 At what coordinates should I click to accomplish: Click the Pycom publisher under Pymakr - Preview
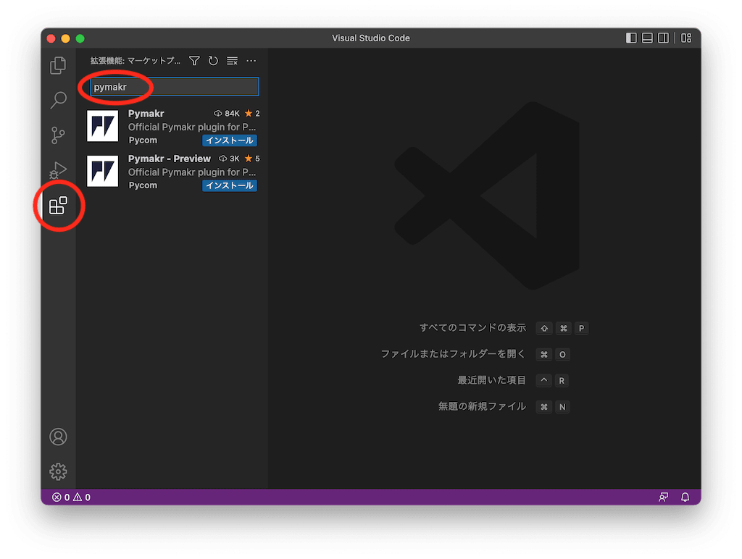coord(143,185)
